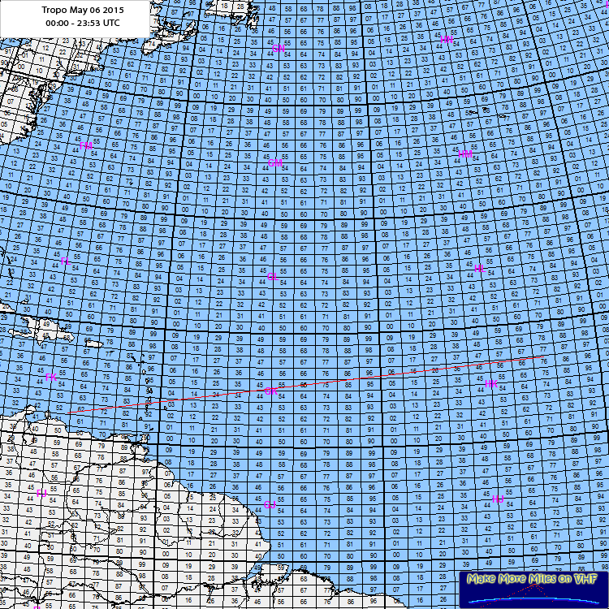Click the magenta GN field label
The height and width of the screenshot is (609, 609).
pos(279,49)
